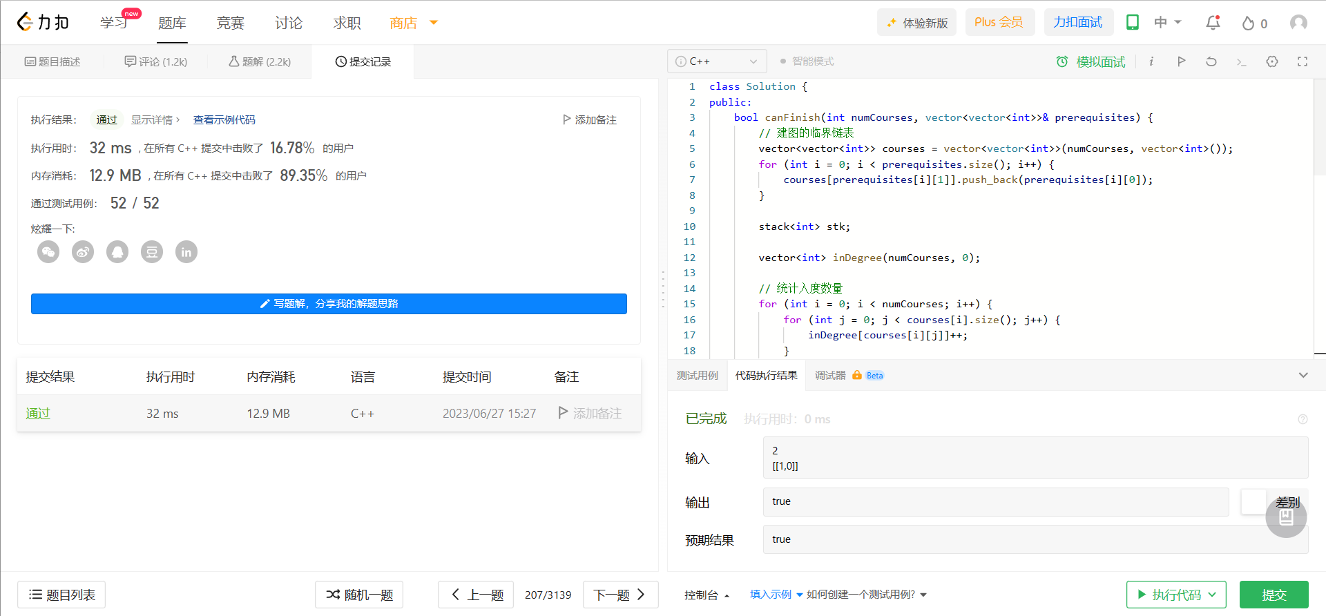Go to previous problem 上一题
The width and height of the screenshot is (1326, 616).
[476, 595]
